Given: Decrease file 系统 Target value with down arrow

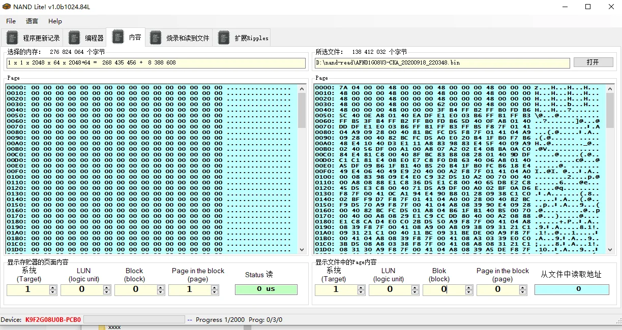Looking at the screenshot, I should point(361,292).
